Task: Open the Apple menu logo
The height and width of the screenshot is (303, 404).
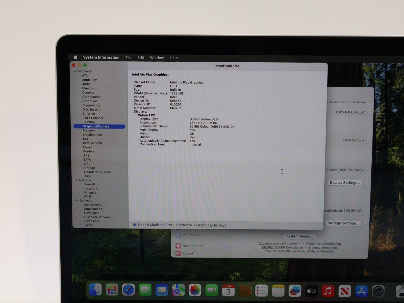Action: point(75,57)
